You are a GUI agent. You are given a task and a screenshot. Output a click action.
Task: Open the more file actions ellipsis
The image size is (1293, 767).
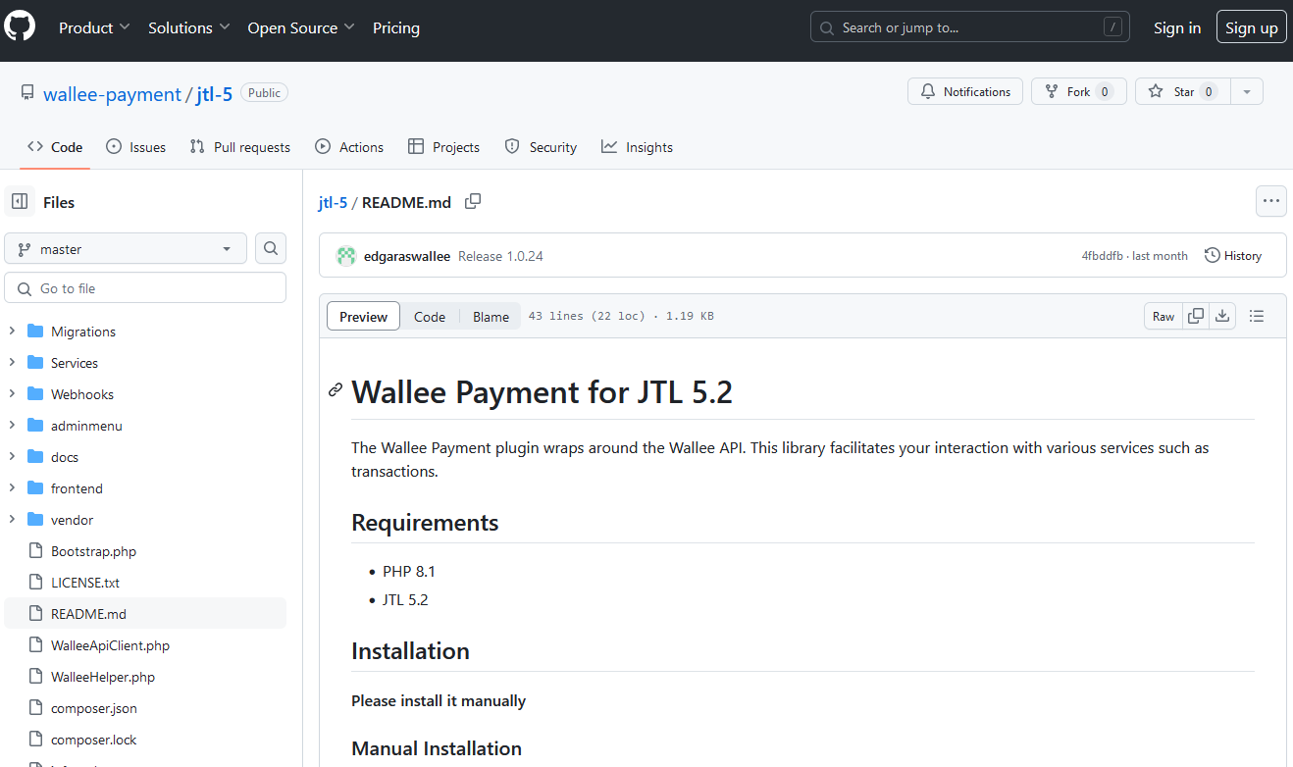tap(1271, 201)
